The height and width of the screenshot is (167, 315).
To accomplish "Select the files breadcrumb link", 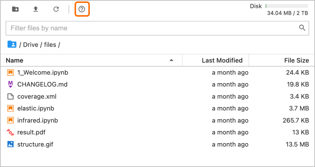I will pyautogui.click(x=50, y=44).
